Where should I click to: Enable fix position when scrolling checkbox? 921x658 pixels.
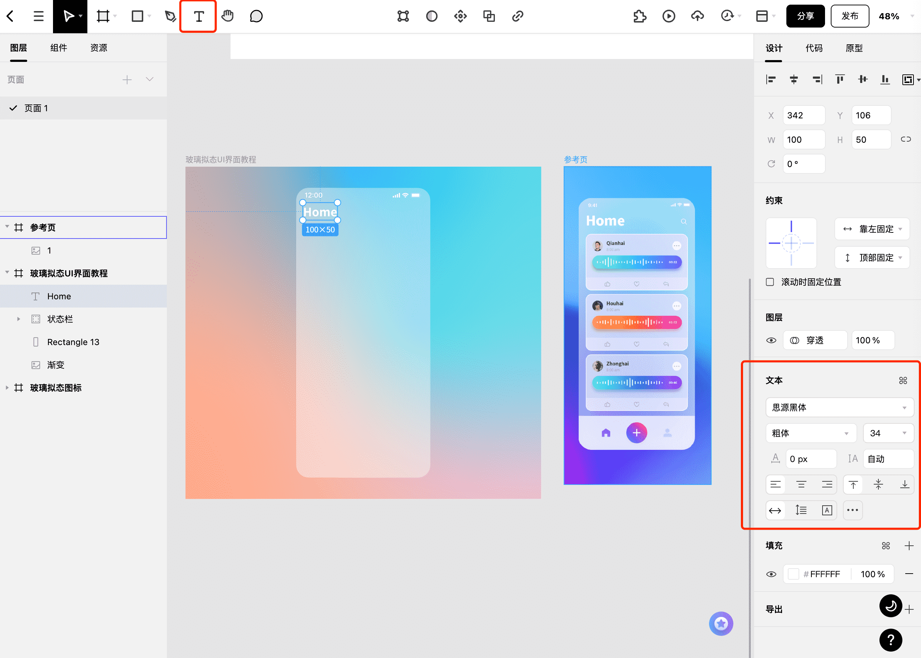(x=770, y=282)
